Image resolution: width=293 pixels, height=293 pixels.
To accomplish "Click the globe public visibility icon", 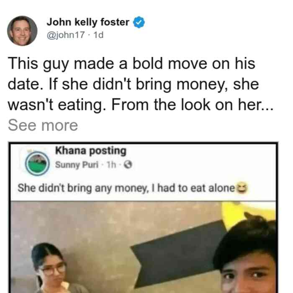I will (x=128, y=165).
